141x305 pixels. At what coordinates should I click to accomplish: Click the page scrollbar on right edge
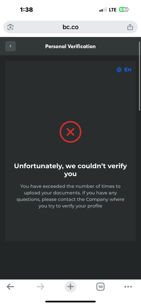coord(139,76)
